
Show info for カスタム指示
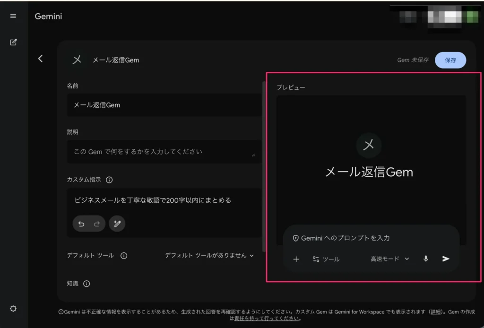(x=109, y=180)
